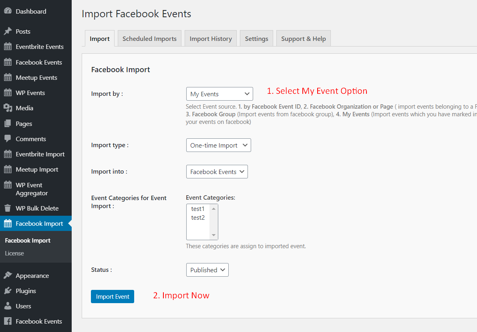
Task: Go to the Support & Help tab
Action: [x=303, y=38]
